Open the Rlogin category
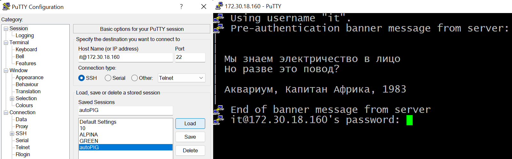 (23, 154)
